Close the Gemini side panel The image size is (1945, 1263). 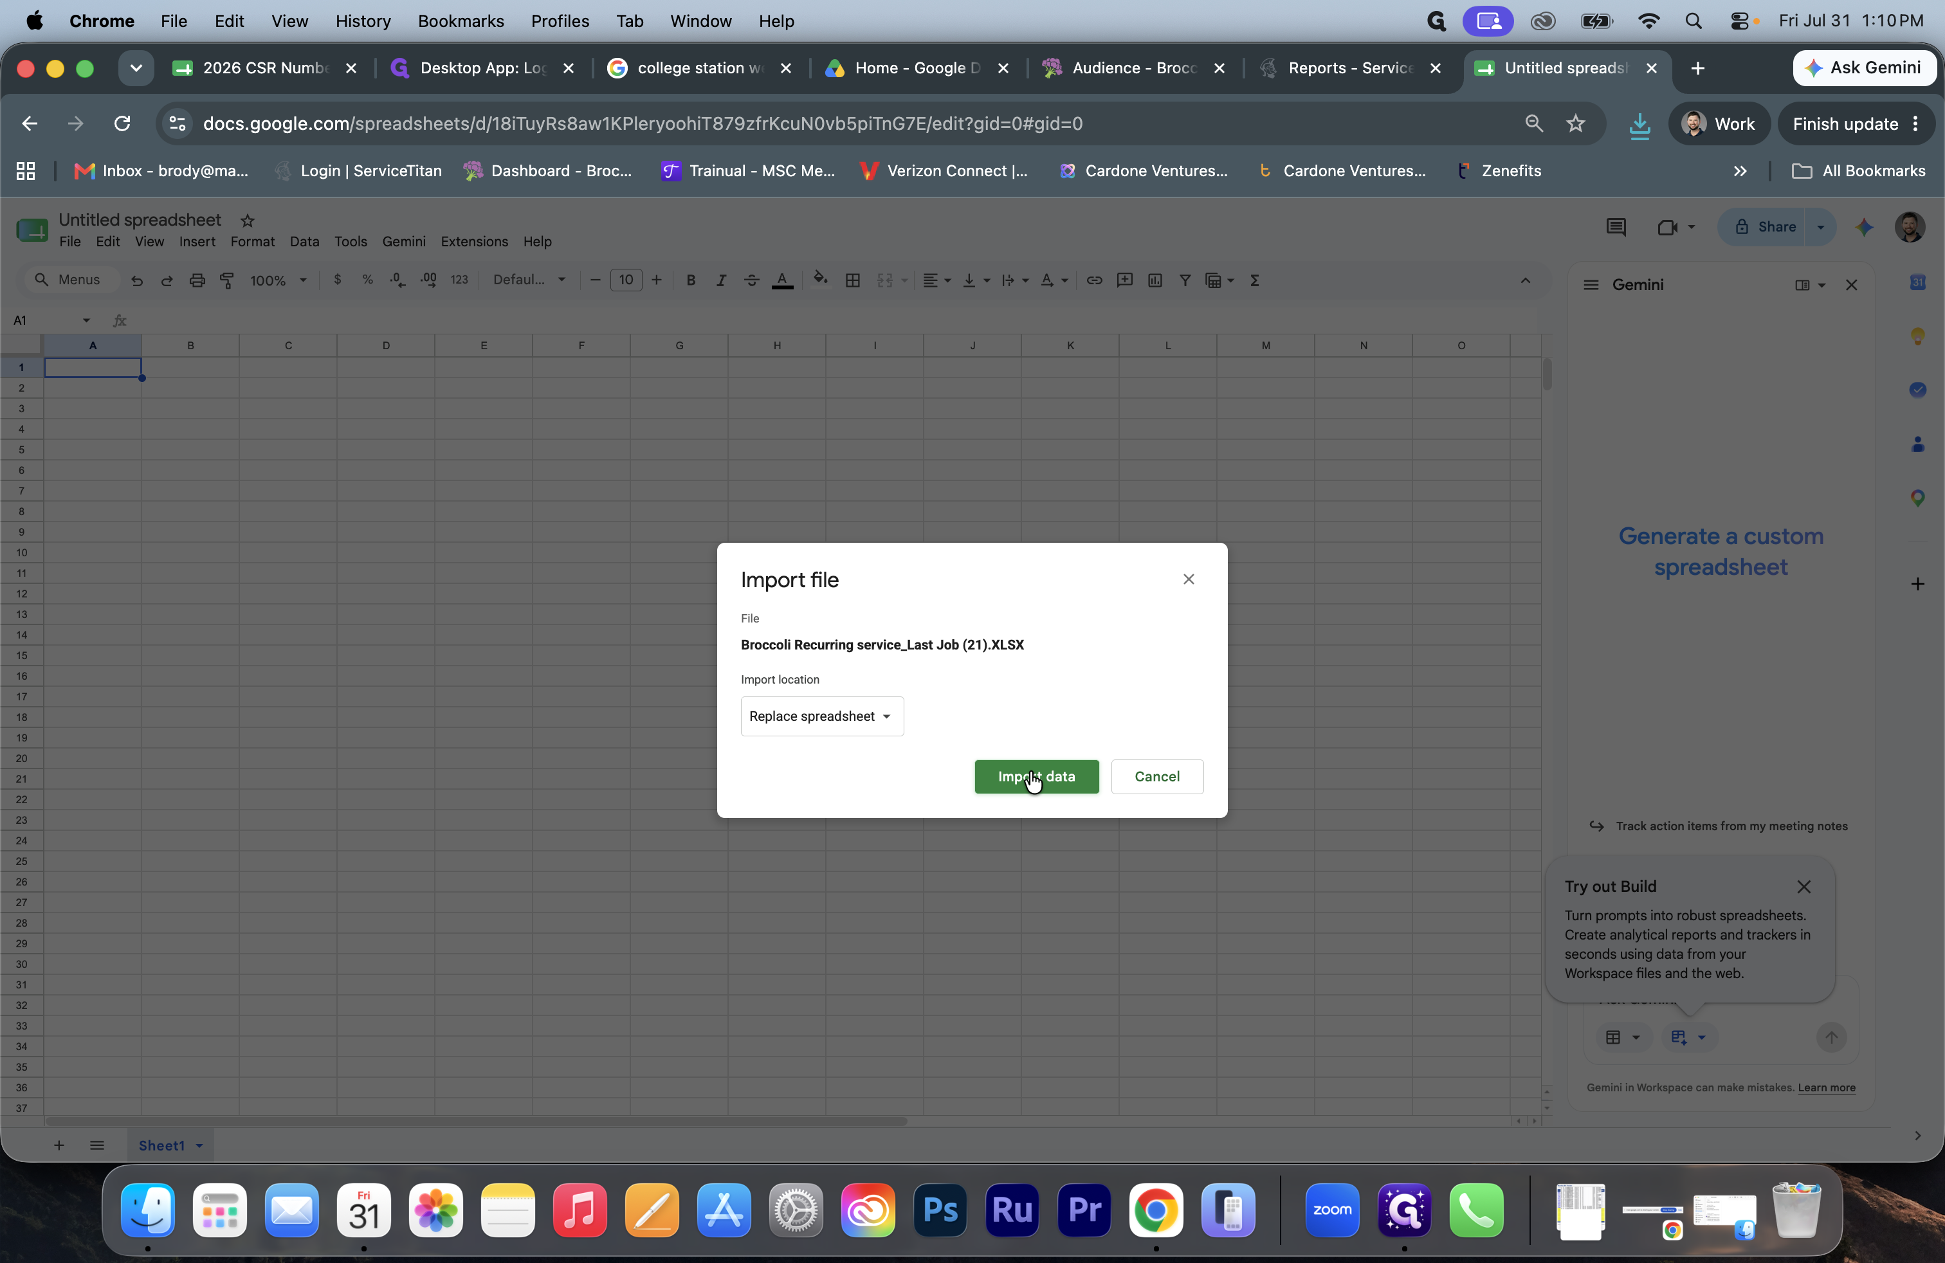(1851, 285)
